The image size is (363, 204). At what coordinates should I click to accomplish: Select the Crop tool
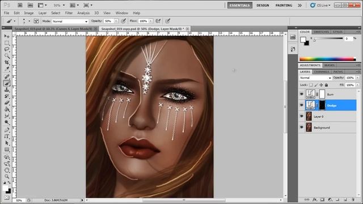(7, 62)
